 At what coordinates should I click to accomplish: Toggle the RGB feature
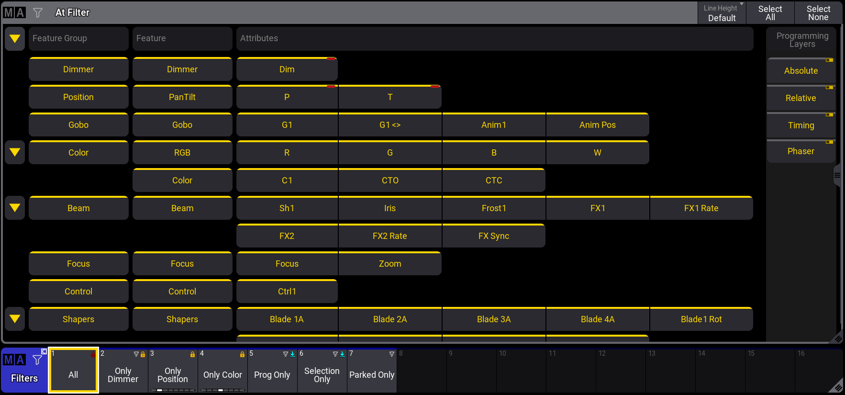point(182,153)
